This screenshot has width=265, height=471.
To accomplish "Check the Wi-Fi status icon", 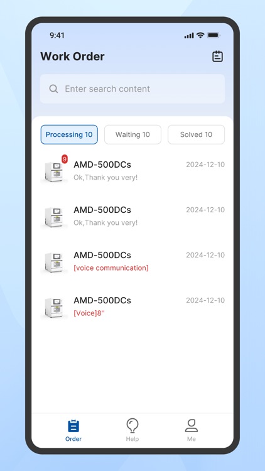I will [200, 35].
